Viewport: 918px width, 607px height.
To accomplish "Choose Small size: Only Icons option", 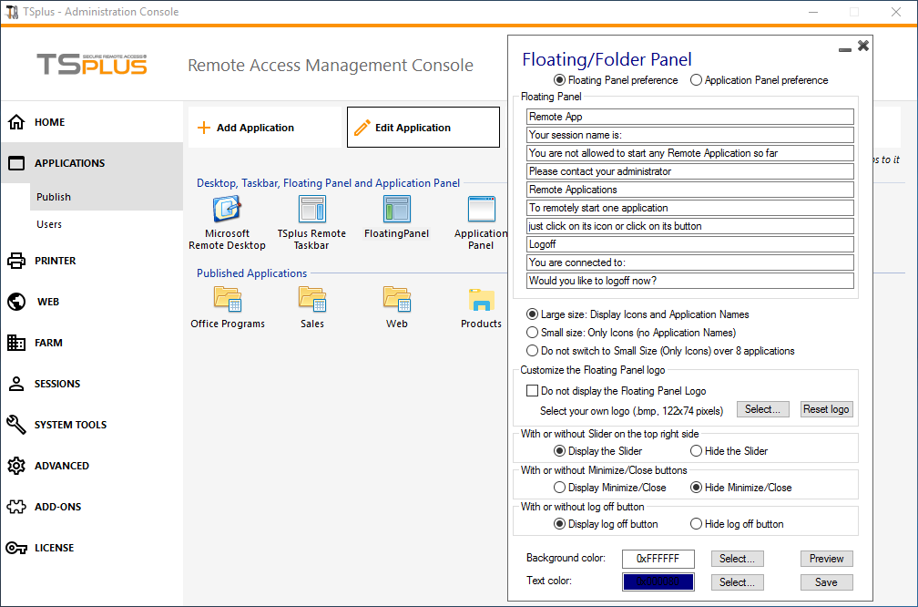I will click(x=533, y=333).
